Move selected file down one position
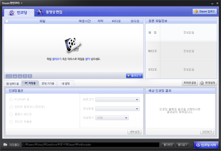 point(25,76)
